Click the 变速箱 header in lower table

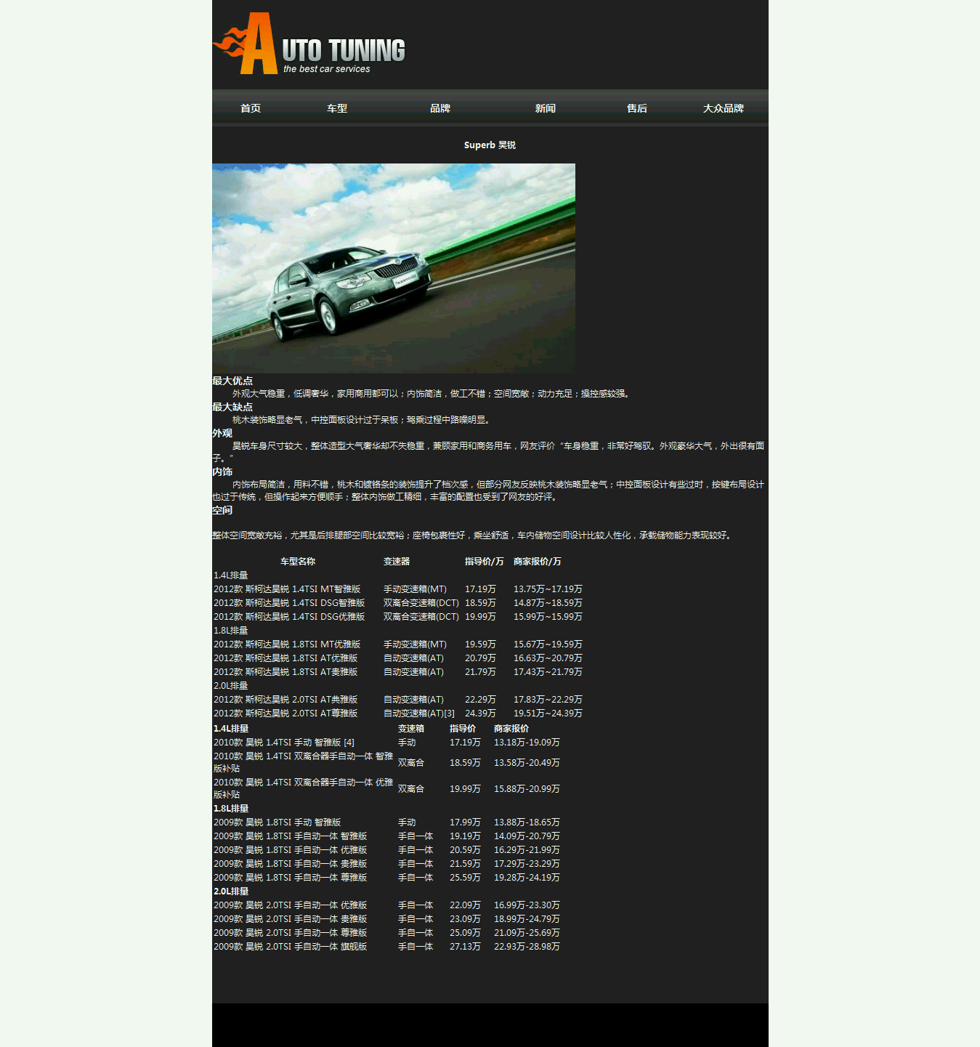coord(411,729)
